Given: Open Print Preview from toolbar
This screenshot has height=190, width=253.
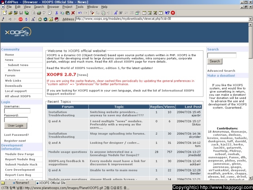Looking at the screenshot, I should click(x=34, y=13).
